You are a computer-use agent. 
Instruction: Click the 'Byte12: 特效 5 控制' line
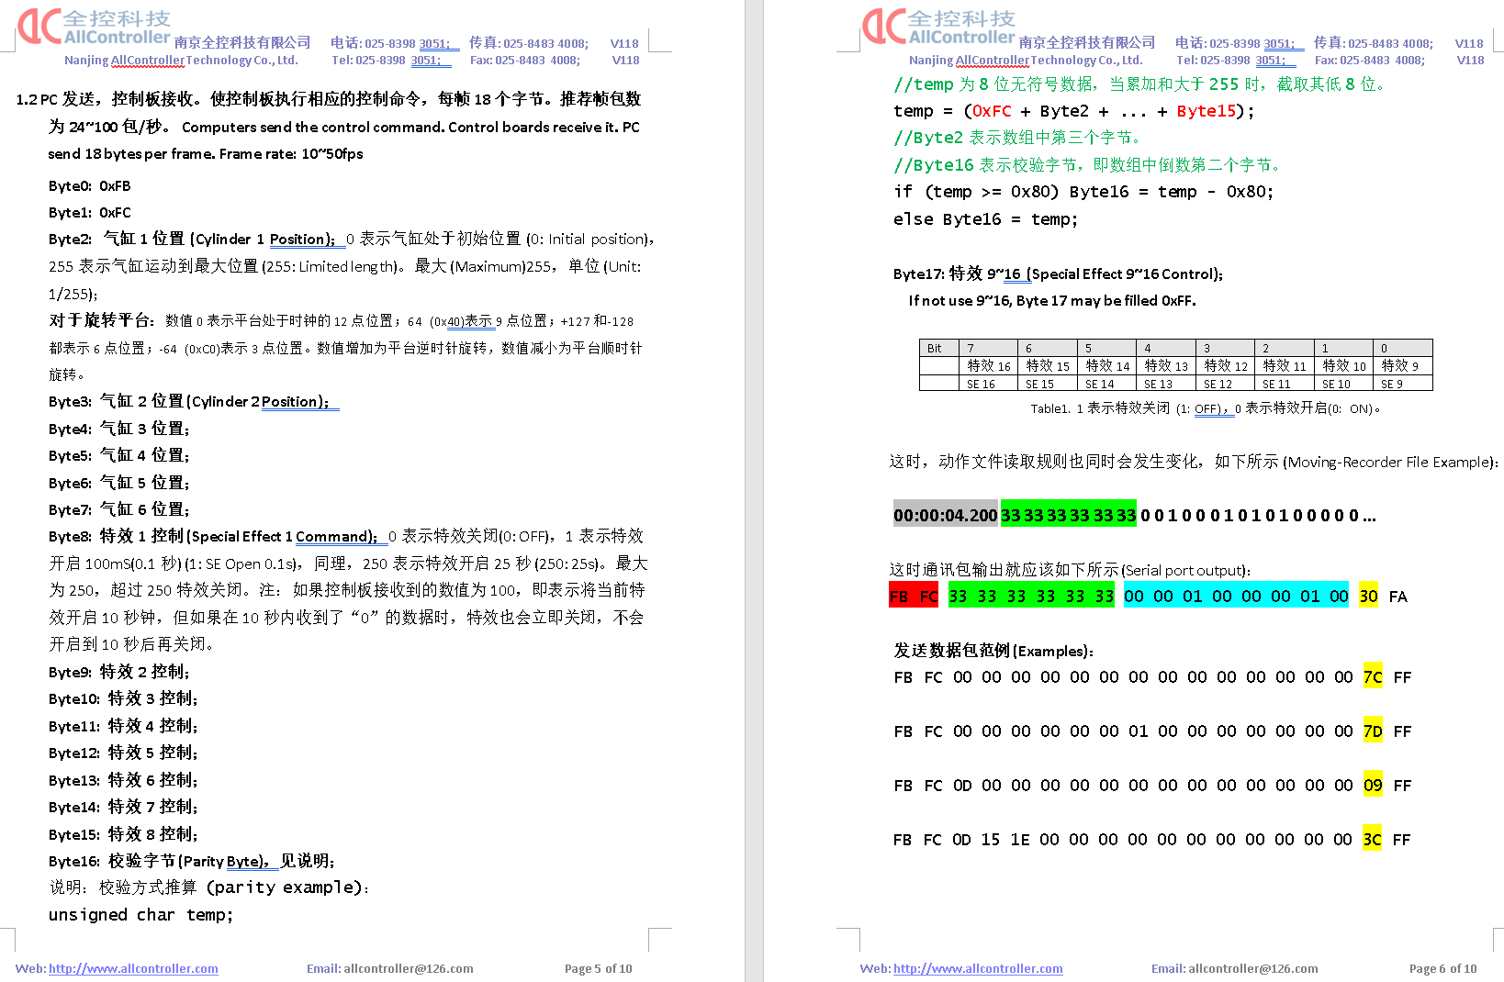coord(124,753)
